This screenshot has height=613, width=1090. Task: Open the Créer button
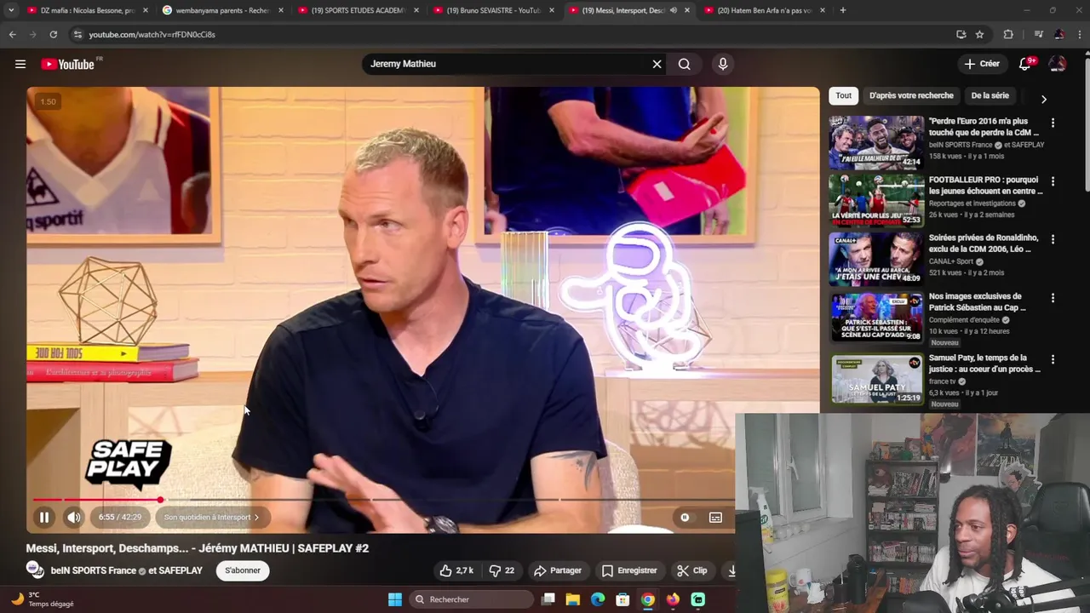coord(982,64)
